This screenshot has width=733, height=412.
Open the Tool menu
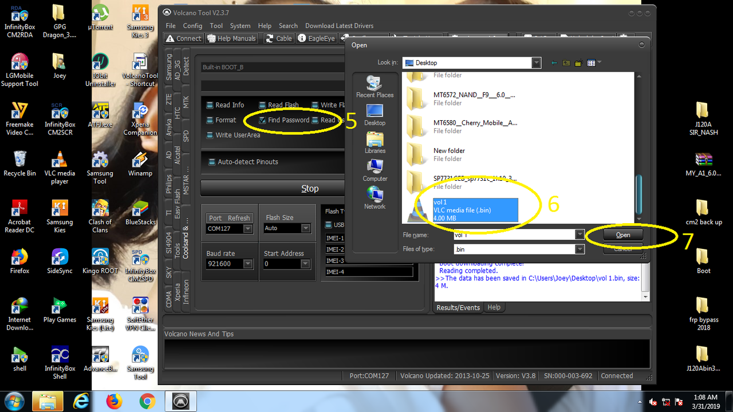pyautogui.click(x=216, y=26)
